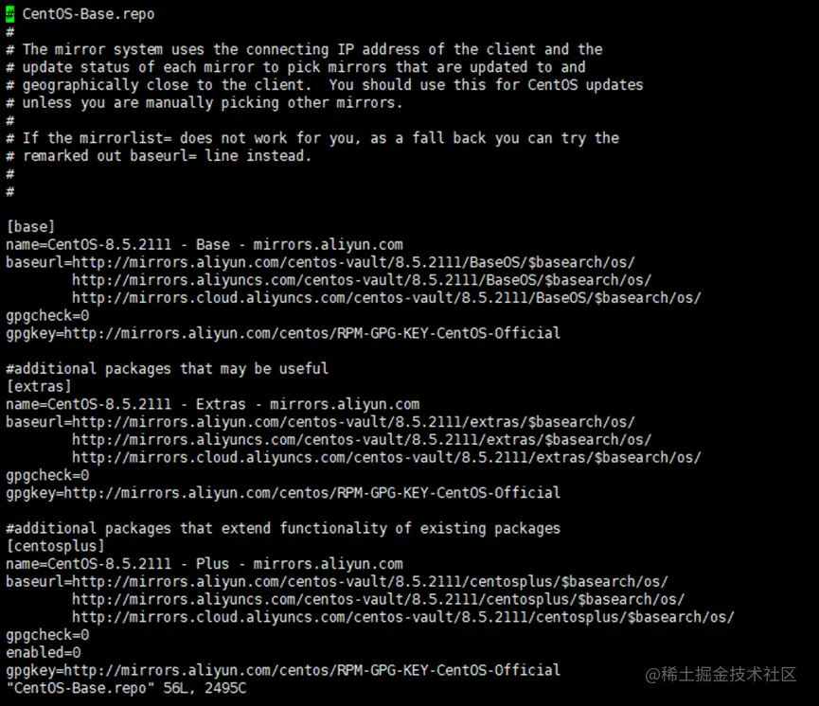Click the mirrors.cloud.aliyuncs.com extras URL
Screen dimensions: 819x706
coord(386,457)
